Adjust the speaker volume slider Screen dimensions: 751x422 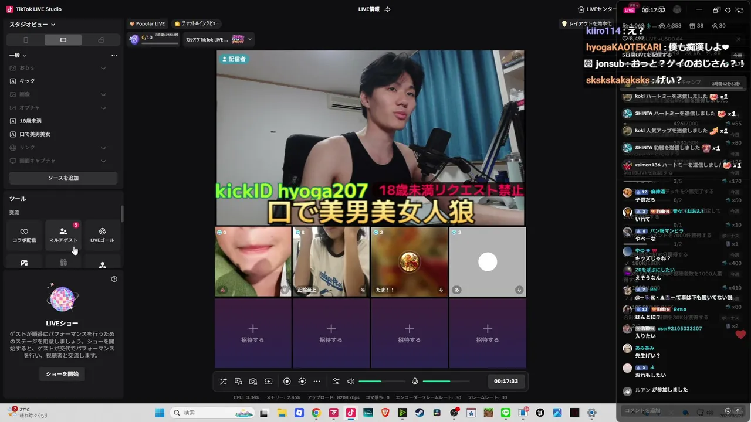tap(382, 382)
